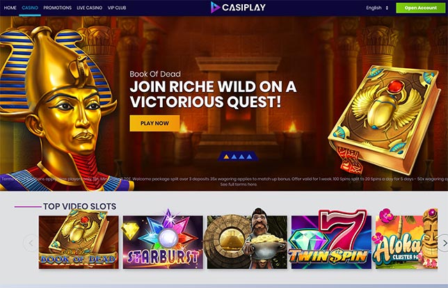
Task: Select the first orange carousel indicator triangle
Action: [x=226, y=157]
